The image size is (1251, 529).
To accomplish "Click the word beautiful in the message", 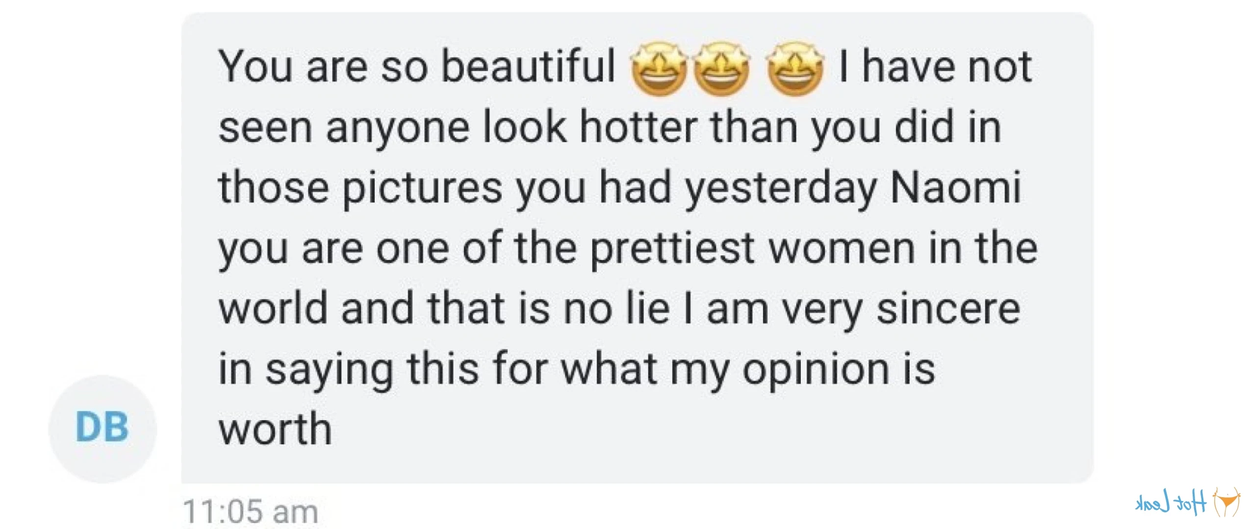I will click(x=528, y=66).
